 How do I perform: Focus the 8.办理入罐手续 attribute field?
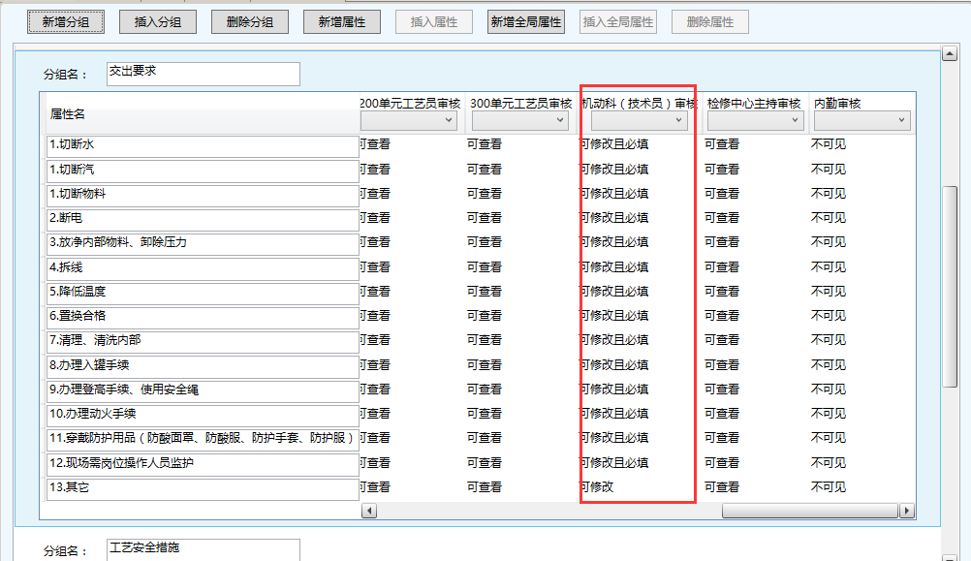point(203,365)
